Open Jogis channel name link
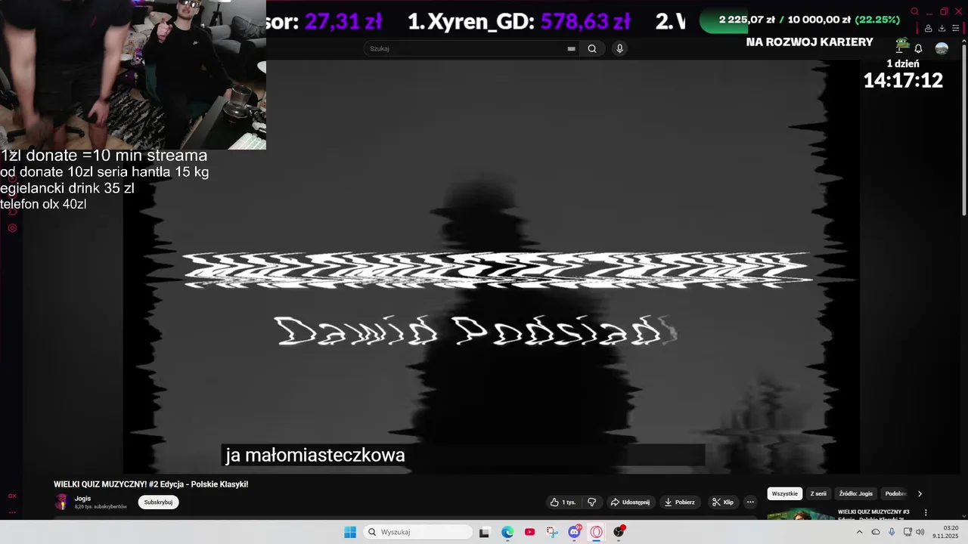 [x=82, y=498]
